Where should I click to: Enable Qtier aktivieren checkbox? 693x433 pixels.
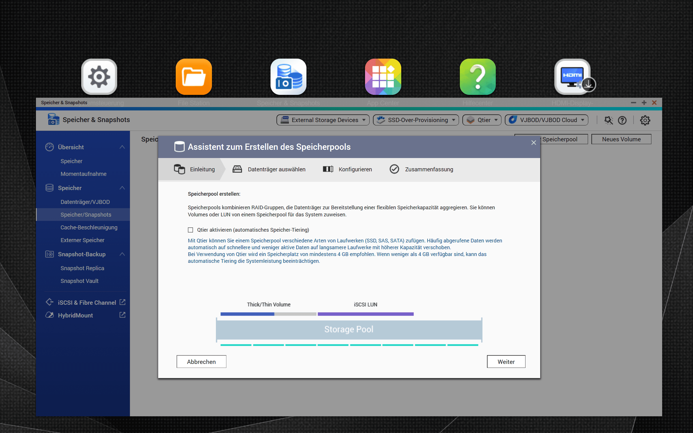tap(190, 230)
